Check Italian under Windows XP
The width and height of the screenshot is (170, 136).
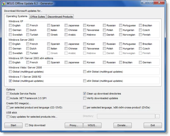pyautogui.click(x=48, y=30)
